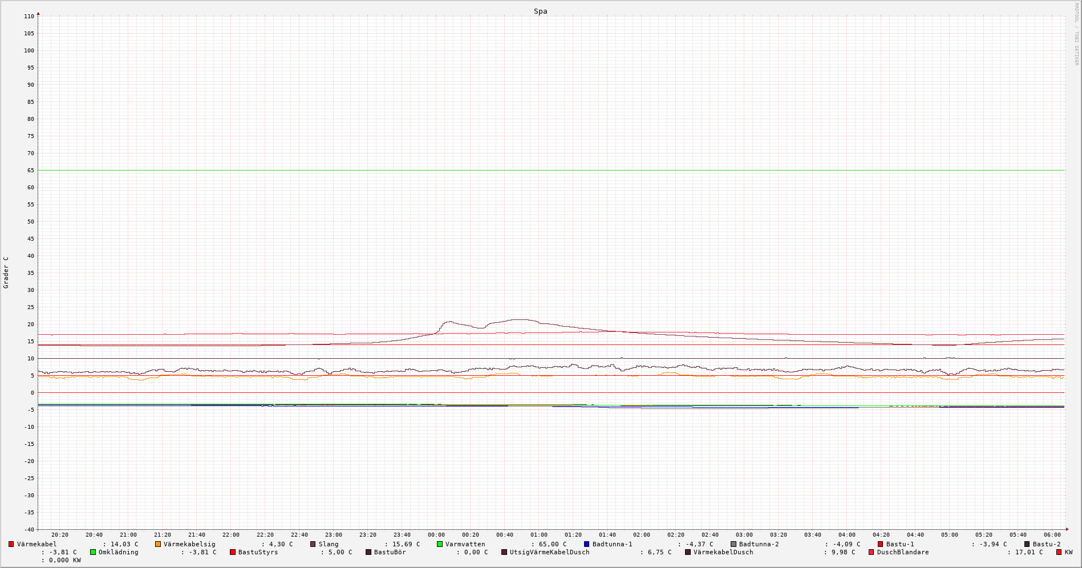This screenshot has width=1082, height=568.
Task: Click the BastuBör legend label
Action: [390, 552]
